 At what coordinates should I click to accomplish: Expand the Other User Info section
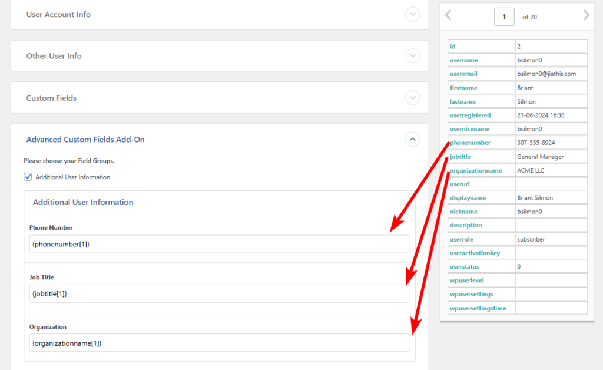click(x=413, y=55)
